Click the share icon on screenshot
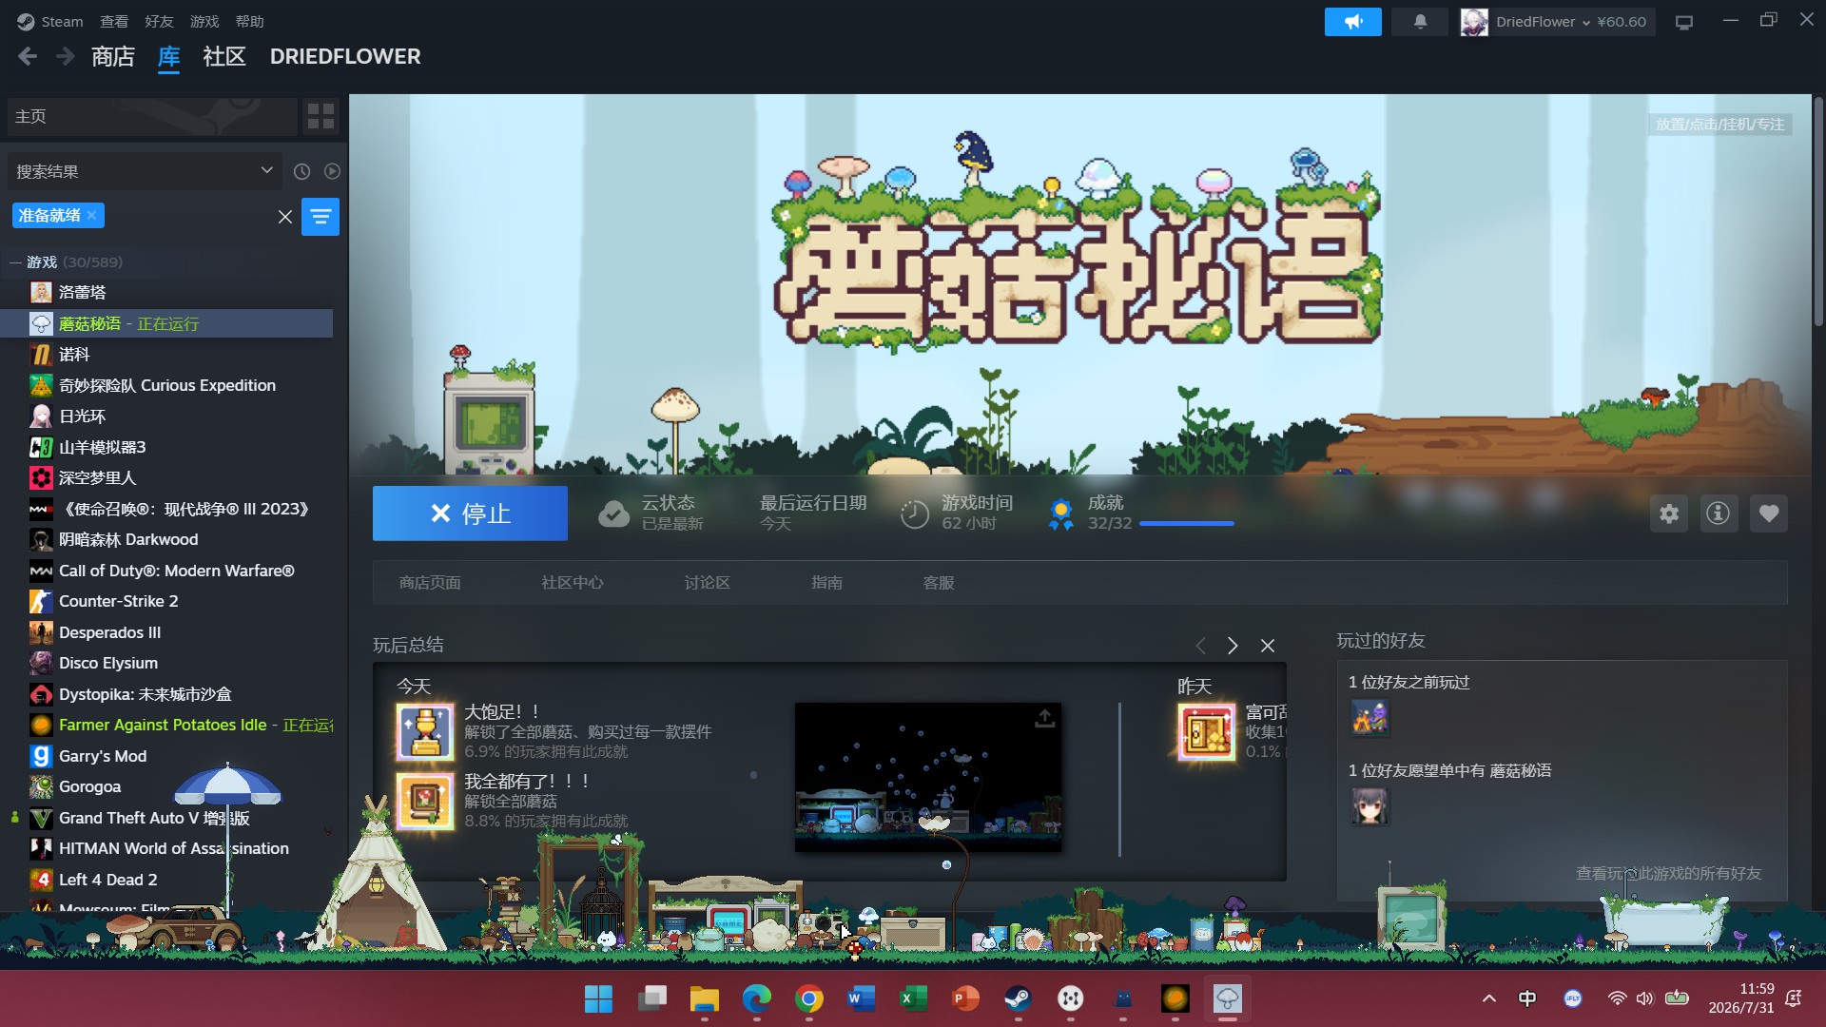Screen dimensions: 1826x1027 point(1044,719)
